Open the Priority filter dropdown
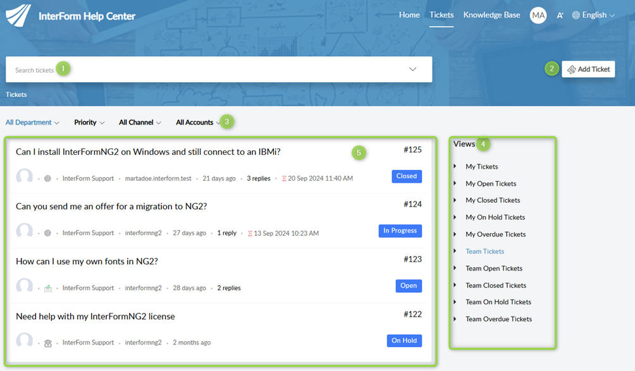 89,122
